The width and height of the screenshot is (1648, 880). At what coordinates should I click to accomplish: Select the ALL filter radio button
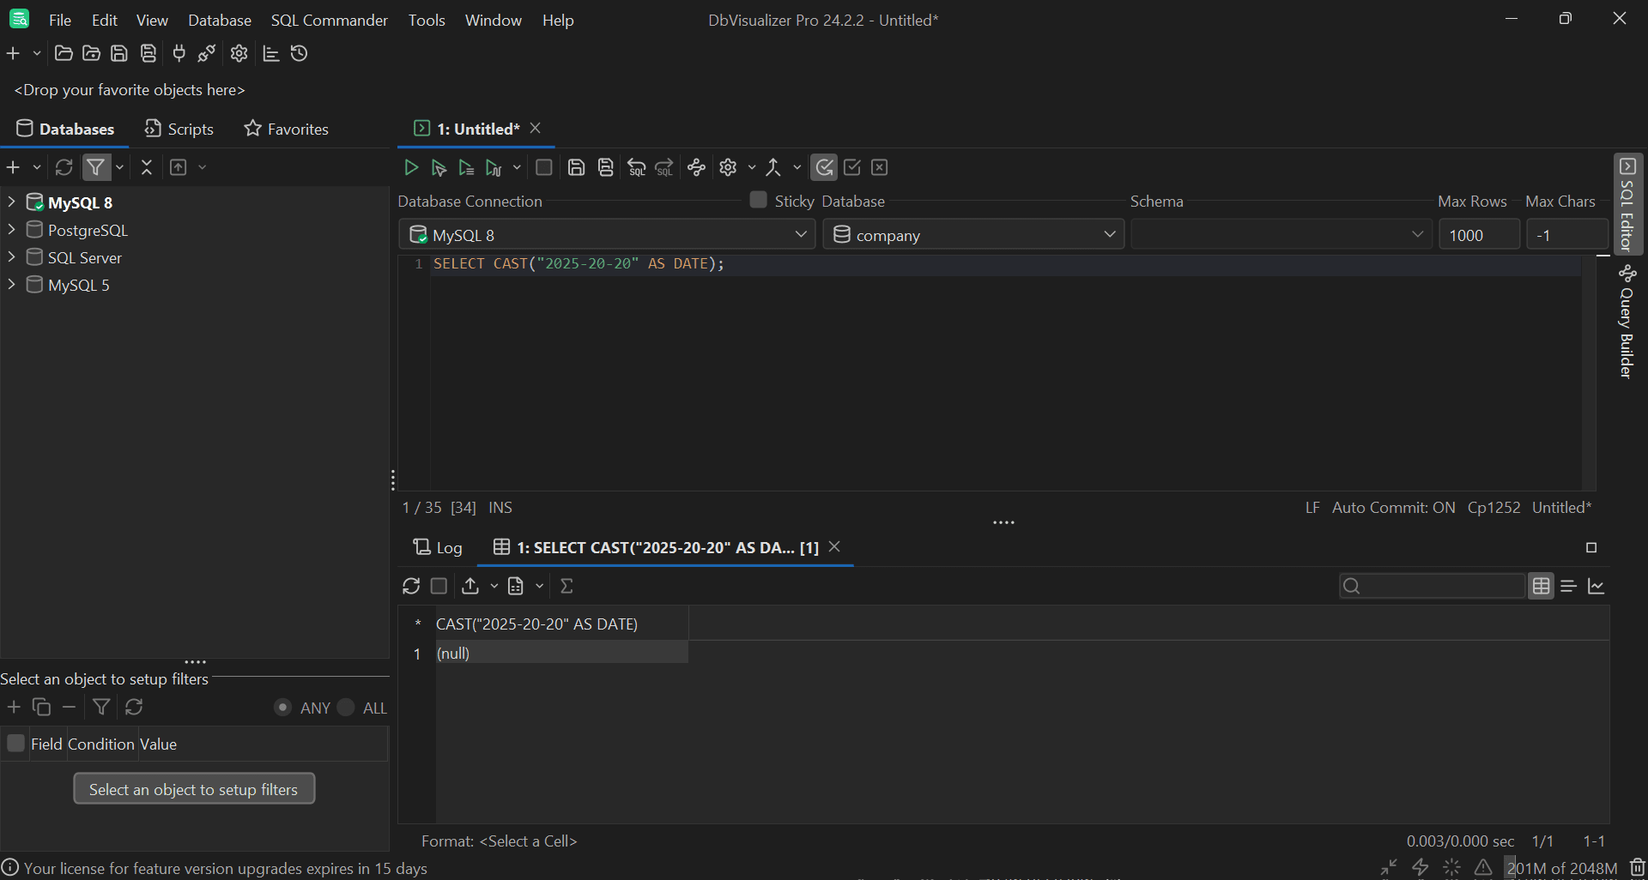point(346,708)
